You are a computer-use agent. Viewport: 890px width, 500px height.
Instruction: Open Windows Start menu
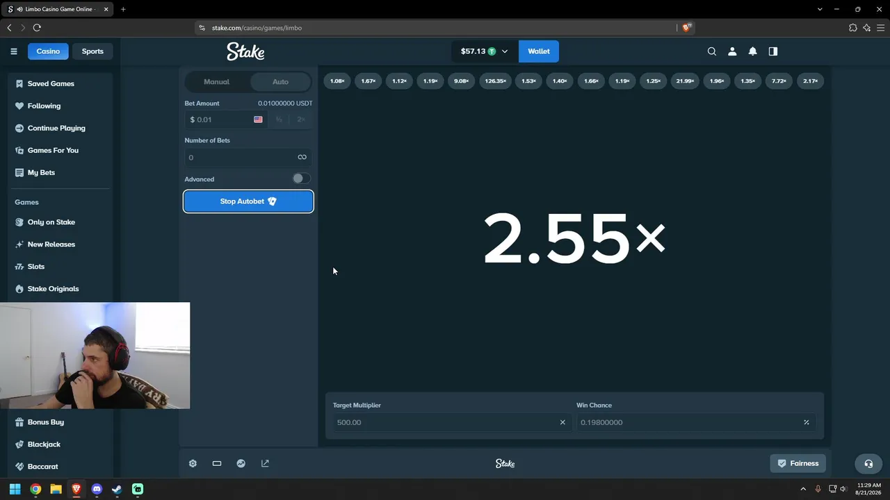click(x=15, y=489)
